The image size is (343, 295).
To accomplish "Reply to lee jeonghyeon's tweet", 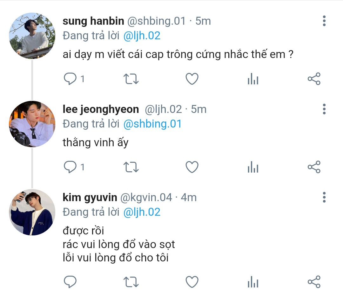I will tap(70, 167).
